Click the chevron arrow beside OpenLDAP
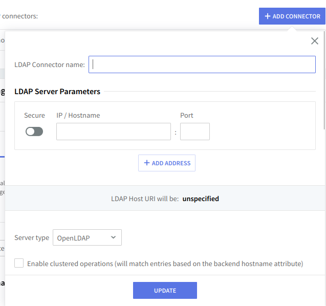This screenshot has width=326, height=306. tap(113, 237)
